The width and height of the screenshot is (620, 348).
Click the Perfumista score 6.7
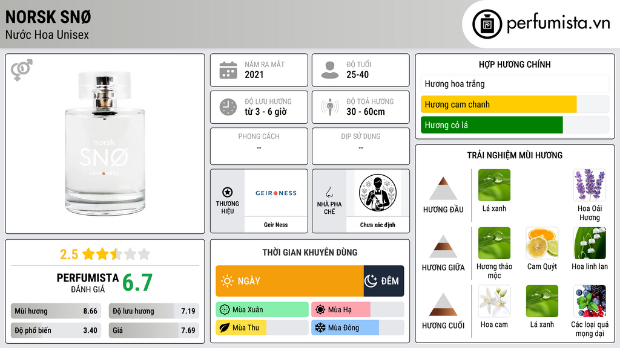coord(137,283)
